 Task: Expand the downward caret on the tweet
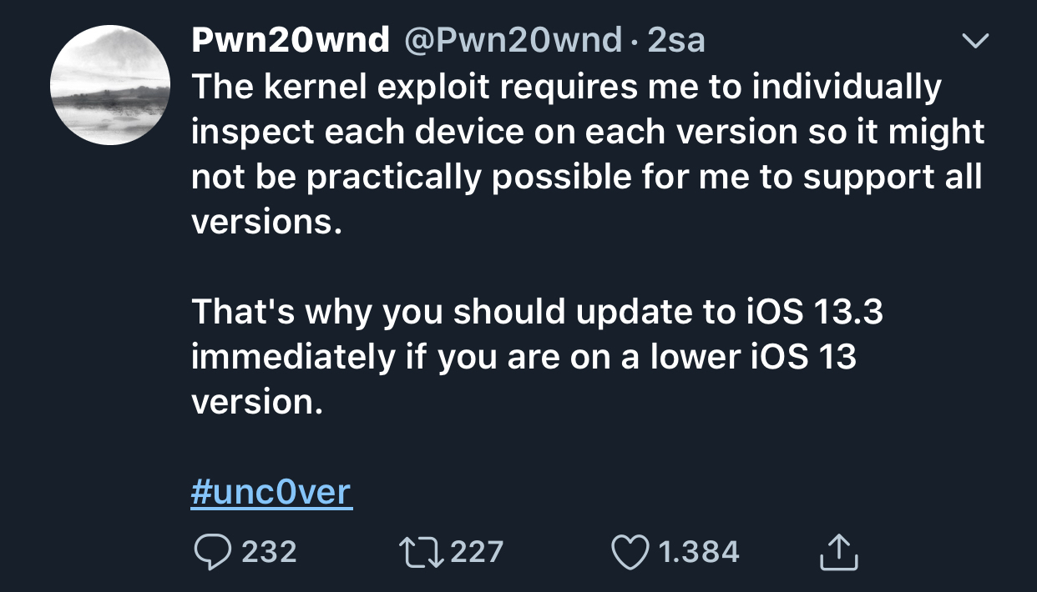click(x=974, y=39)
